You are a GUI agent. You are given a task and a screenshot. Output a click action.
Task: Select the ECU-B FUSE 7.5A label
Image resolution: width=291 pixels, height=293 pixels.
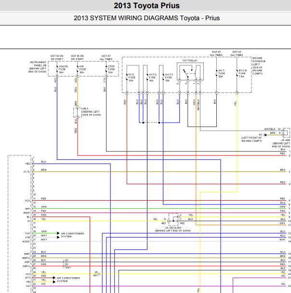click(x=242, y=74)
